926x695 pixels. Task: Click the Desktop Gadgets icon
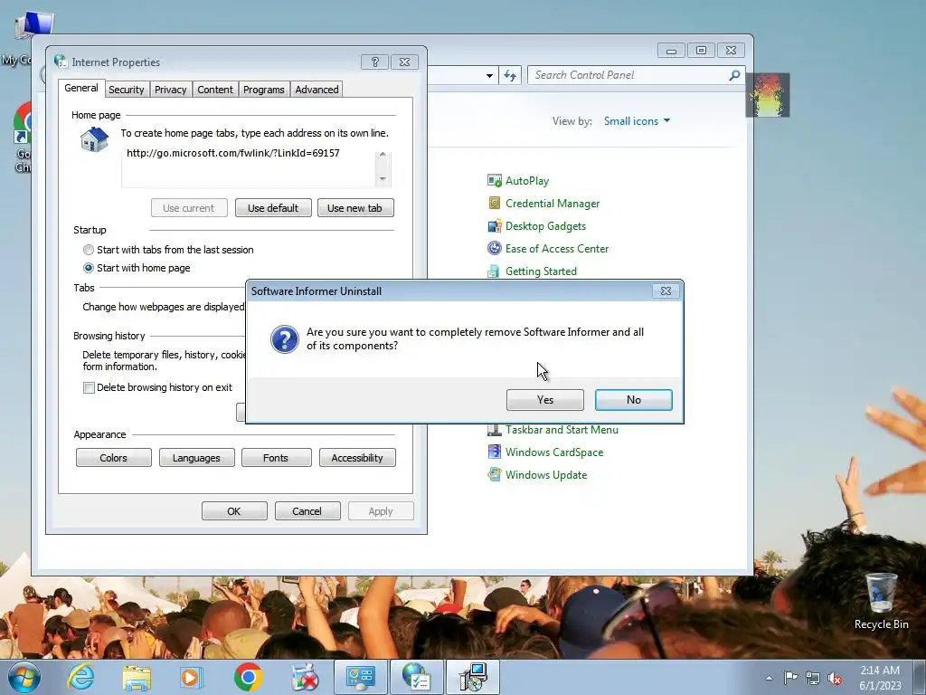coord(495,226)
